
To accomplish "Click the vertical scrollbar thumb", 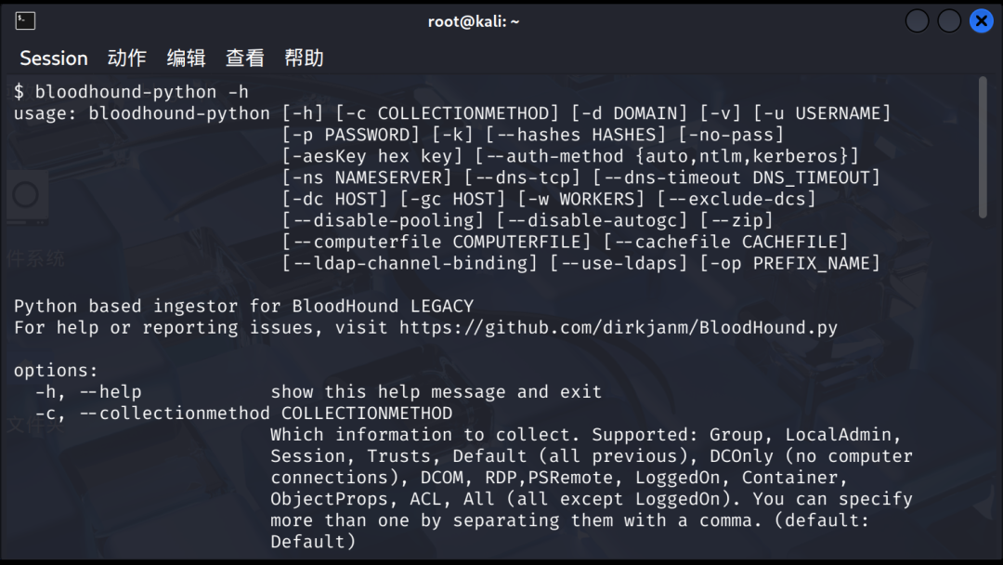I will click(x=983, y=149).
